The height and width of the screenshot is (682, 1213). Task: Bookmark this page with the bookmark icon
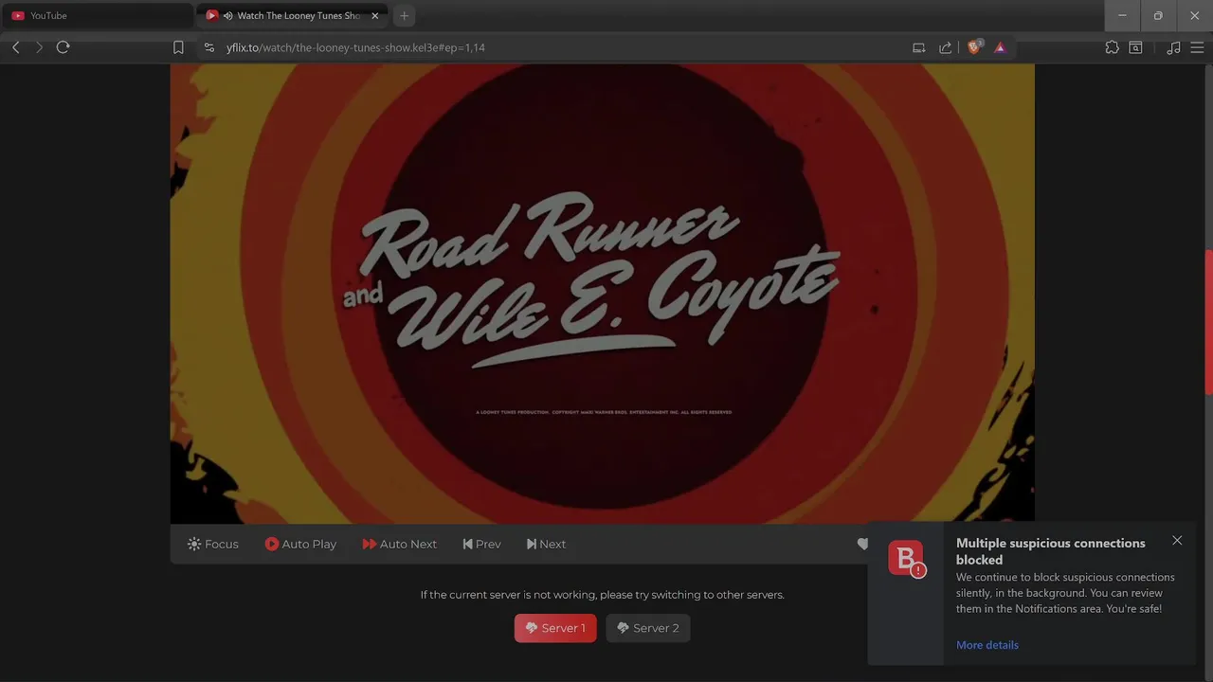178,47
